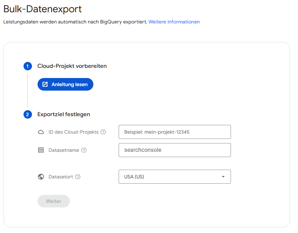Image resolution: width=298 pixels, height=233 pixels.
Task: Click the Cloud-Projekt vorbereiten step heading
Action: tap(72, 66)
